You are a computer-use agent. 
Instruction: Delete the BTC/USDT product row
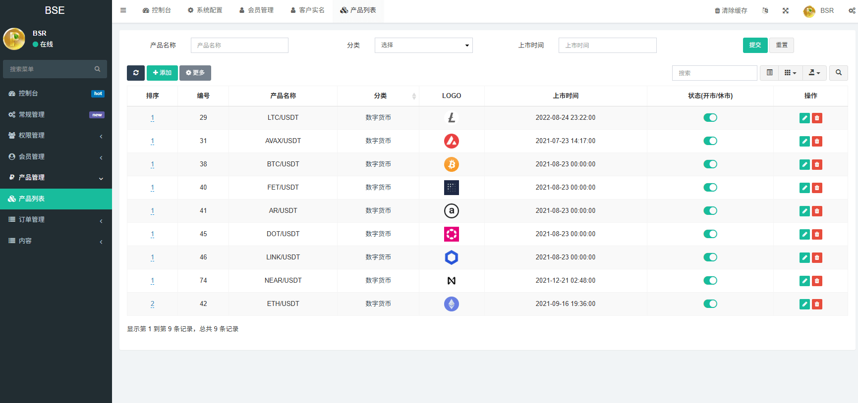pos(817,164)
